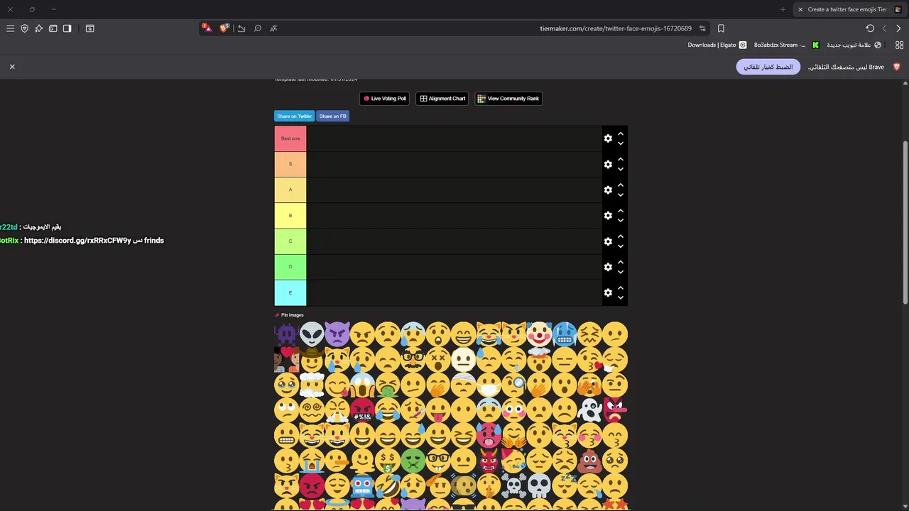Bookmark this page in Brave
Viewport: 909px width, 511px height.
[x=721, y=28]
